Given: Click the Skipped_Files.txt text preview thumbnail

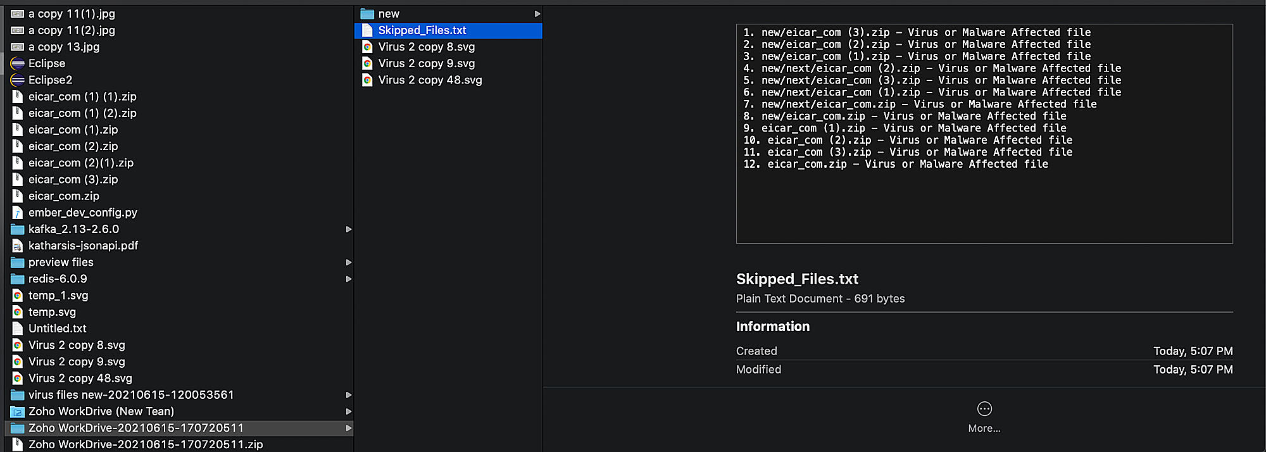Looking at the screenshot, I should pyautogui.click(x=984, y=134).
